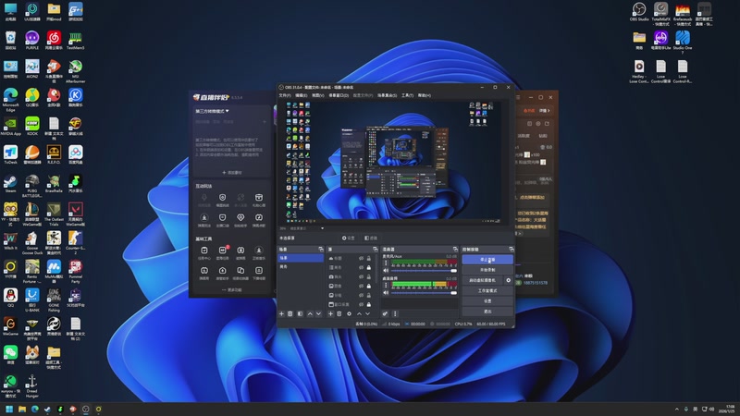Viewport: 740px width, 416px height.
Task: Open 视图(V) menu in OBS
Action: coord(318,95)
